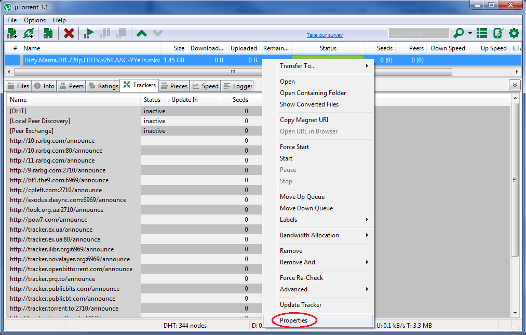This screenshot has width=526, height=335.
Task: Switch to the Files tab
Action: pyautogui.click(x=19, y=86)
